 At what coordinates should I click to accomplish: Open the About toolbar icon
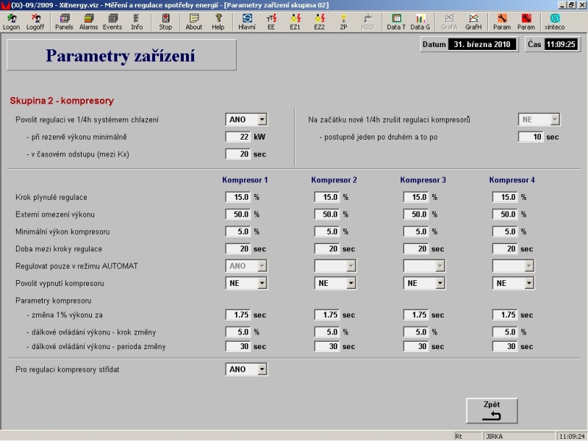pos(194,22)
